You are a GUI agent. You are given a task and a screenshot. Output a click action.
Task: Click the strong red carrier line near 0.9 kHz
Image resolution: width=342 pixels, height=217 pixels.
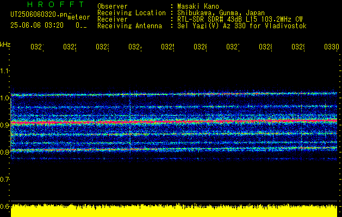coord(174,122)
